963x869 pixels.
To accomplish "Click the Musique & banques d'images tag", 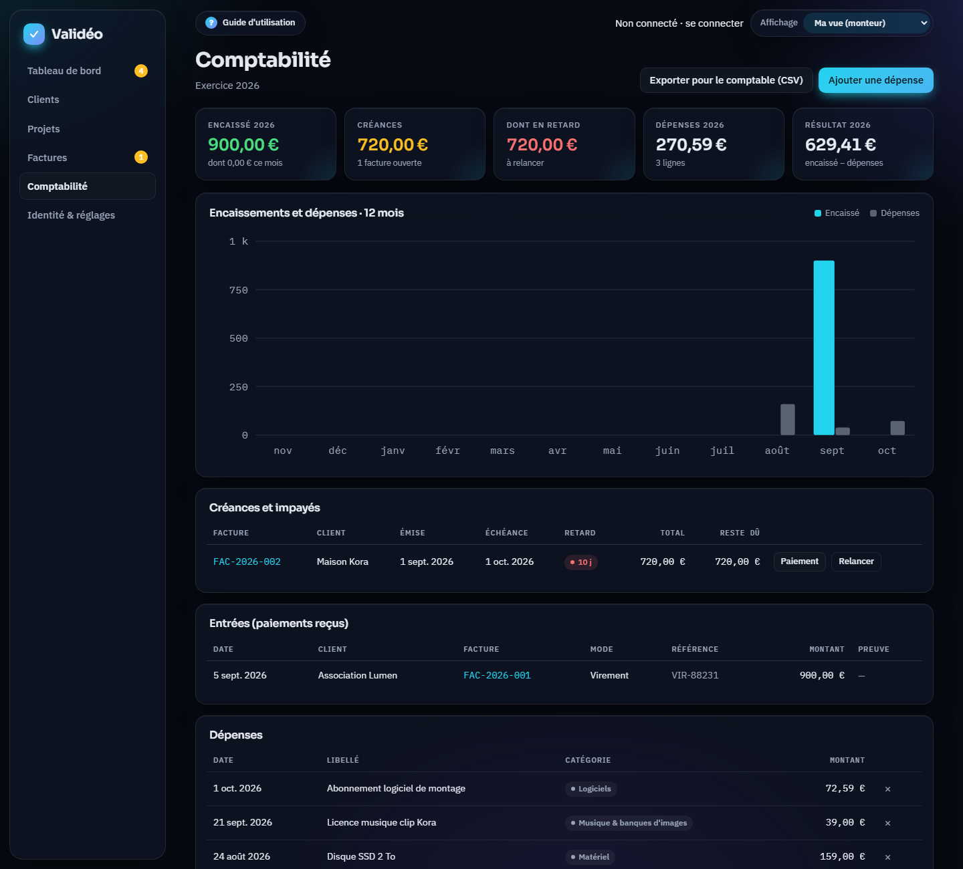I will pos(629,823).
